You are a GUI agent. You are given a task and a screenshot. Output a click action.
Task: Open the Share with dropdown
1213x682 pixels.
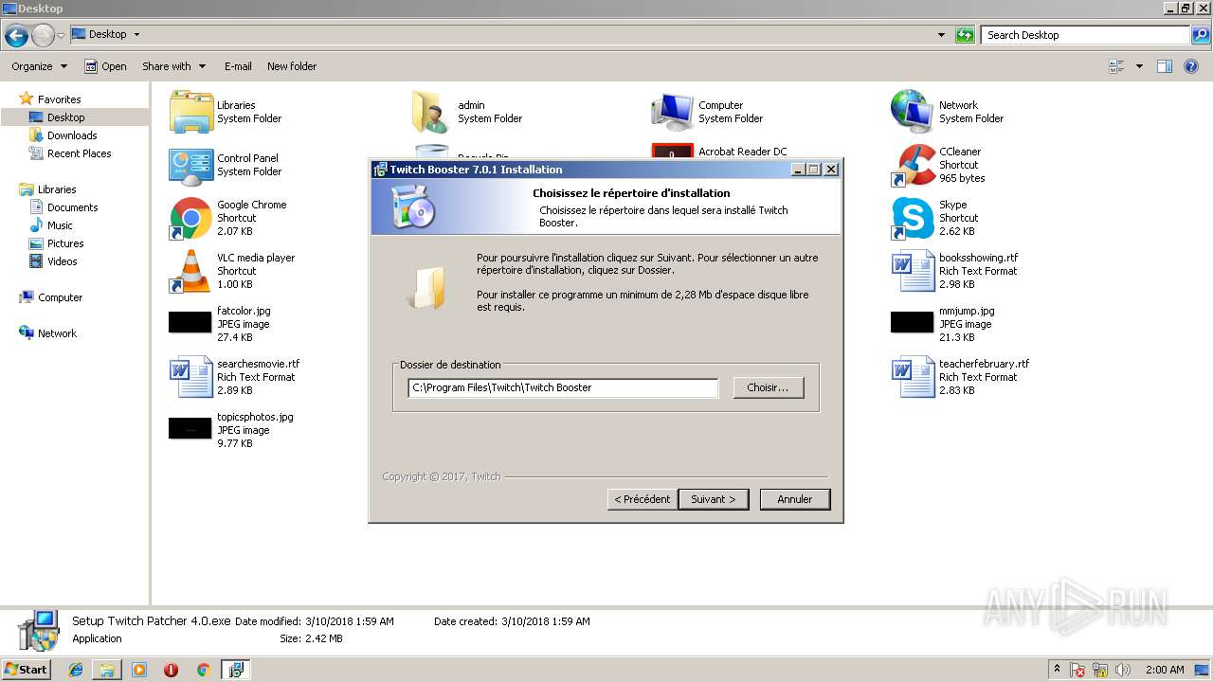pyautogui.click(x=174, y=66)
